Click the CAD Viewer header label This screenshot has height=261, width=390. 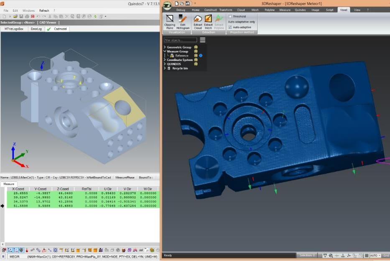point(48,23)
